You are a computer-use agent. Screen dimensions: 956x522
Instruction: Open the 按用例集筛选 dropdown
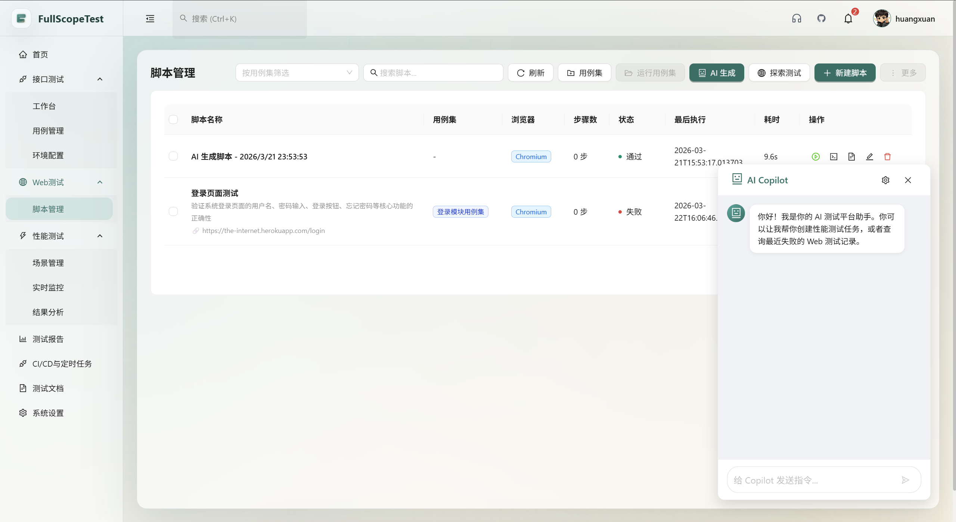(x=297, y=73)
